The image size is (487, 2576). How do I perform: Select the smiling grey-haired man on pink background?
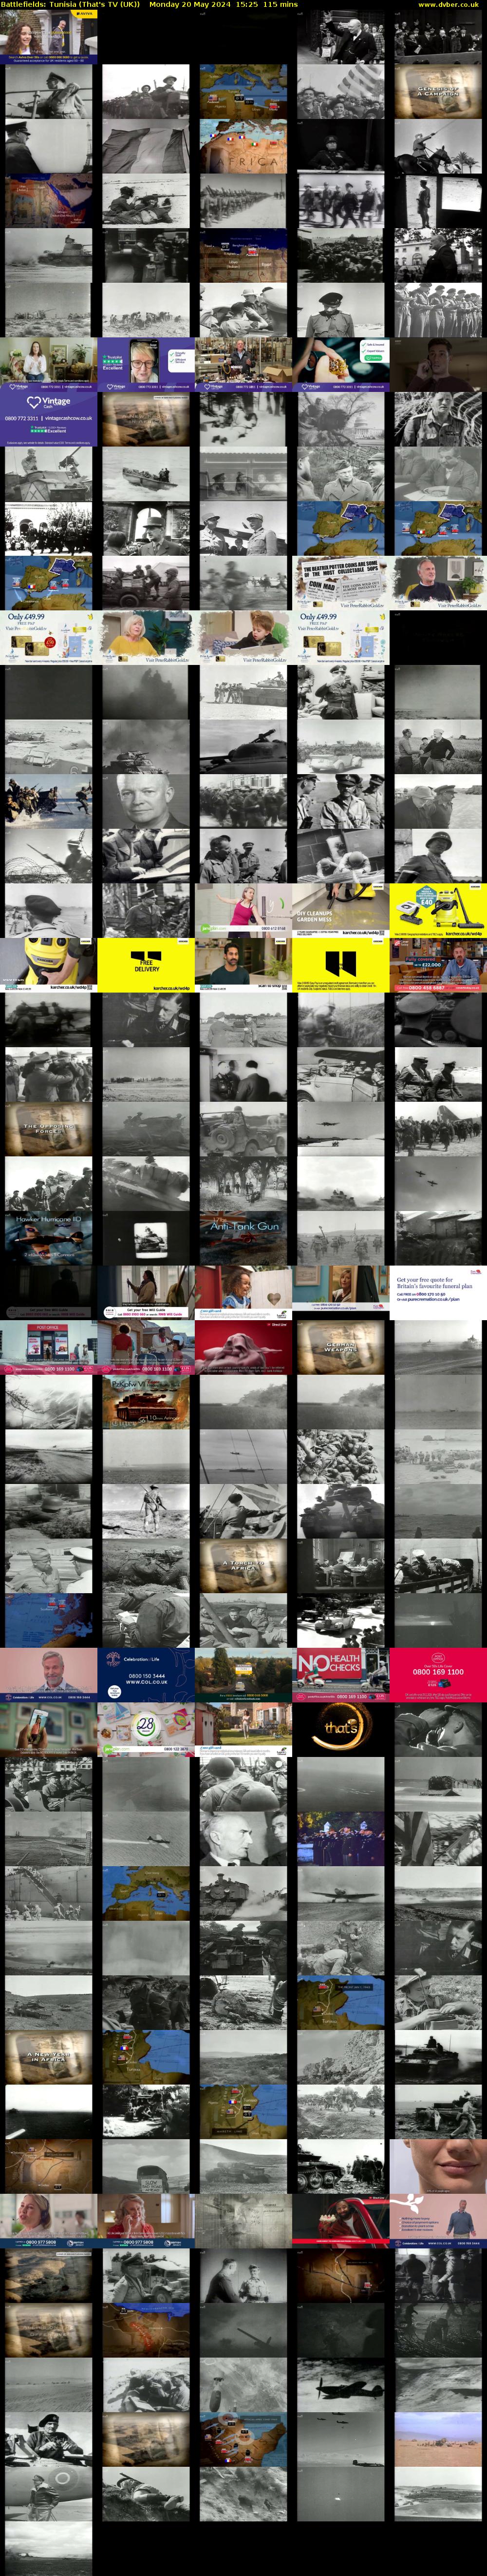coord(49,1674)
